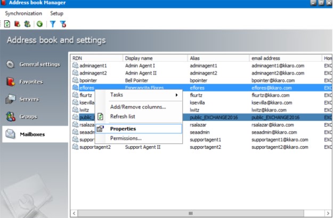This screenshot has width=333, height=218.
Task: Choose Properties from context menu
Action: (123, 128)
